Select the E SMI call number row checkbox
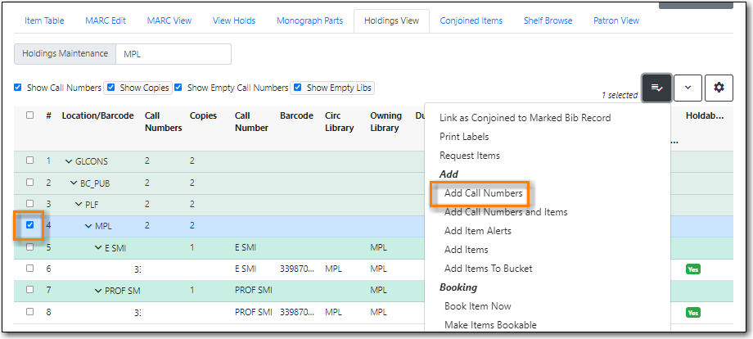Viewport: 753px width, 339px height. [29, 246]
